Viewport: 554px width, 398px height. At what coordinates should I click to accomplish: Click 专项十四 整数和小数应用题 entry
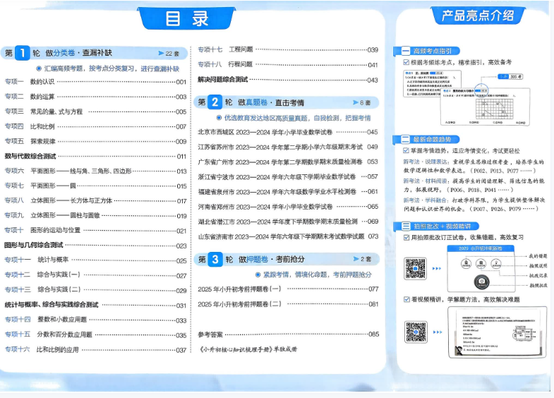tap(95, 320)
